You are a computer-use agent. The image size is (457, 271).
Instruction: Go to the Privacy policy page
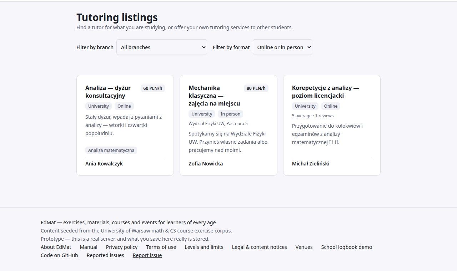coord(122,247)
